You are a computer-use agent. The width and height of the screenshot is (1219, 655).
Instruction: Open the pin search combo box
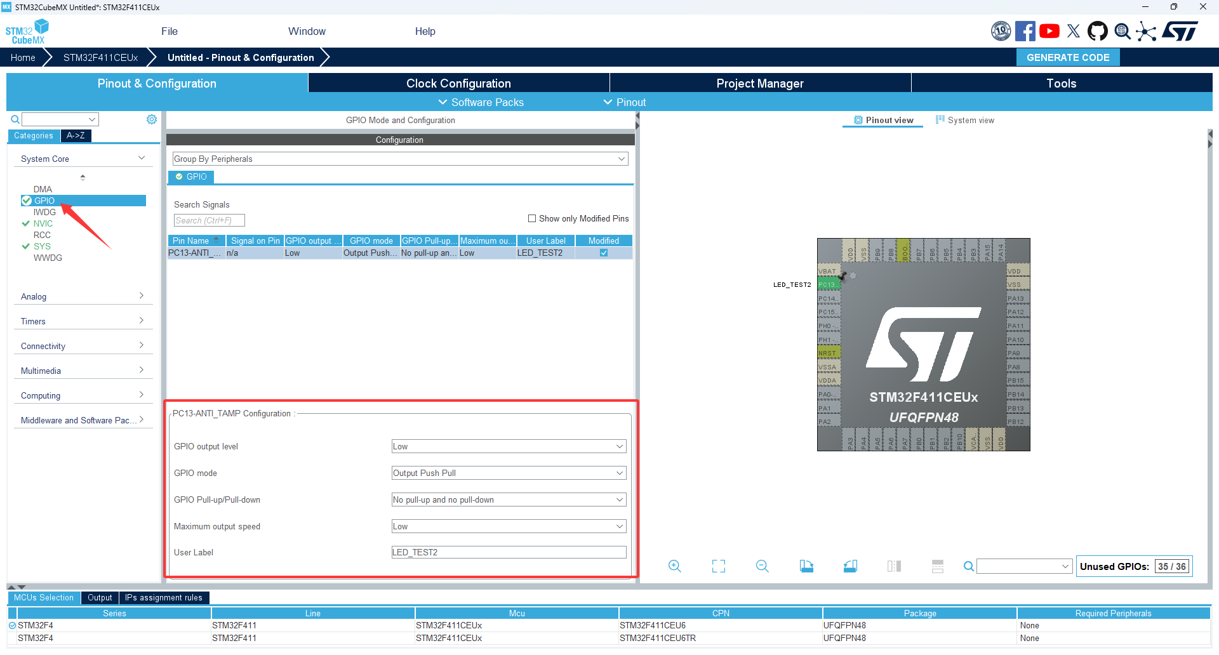point(1024,566)
